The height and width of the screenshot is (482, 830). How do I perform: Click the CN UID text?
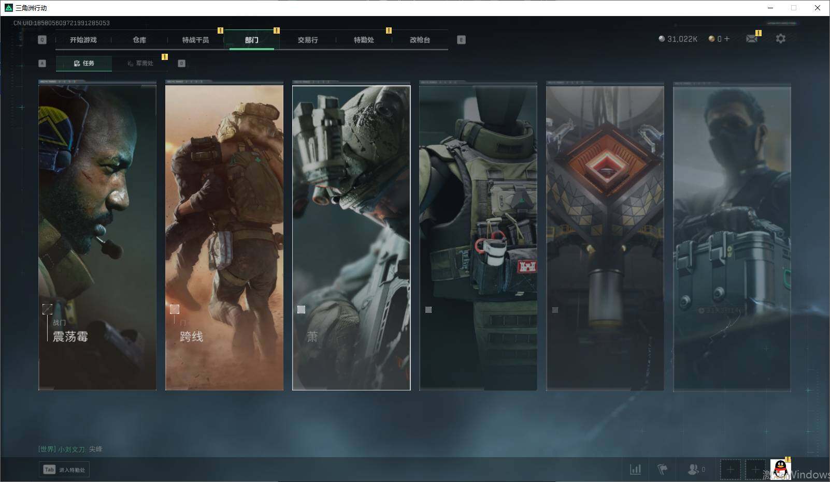pyautogui.click(x=62, y=23)
